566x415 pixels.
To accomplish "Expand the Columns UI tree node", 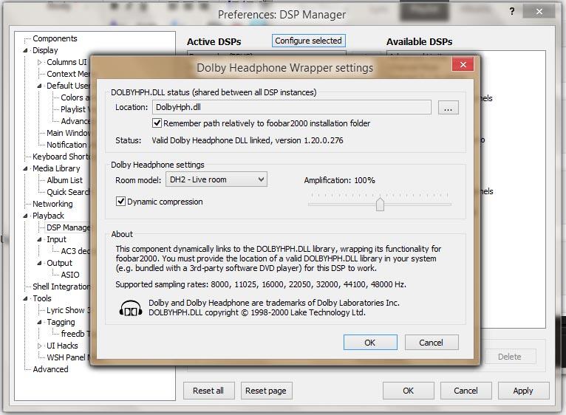I will [39, 63].
